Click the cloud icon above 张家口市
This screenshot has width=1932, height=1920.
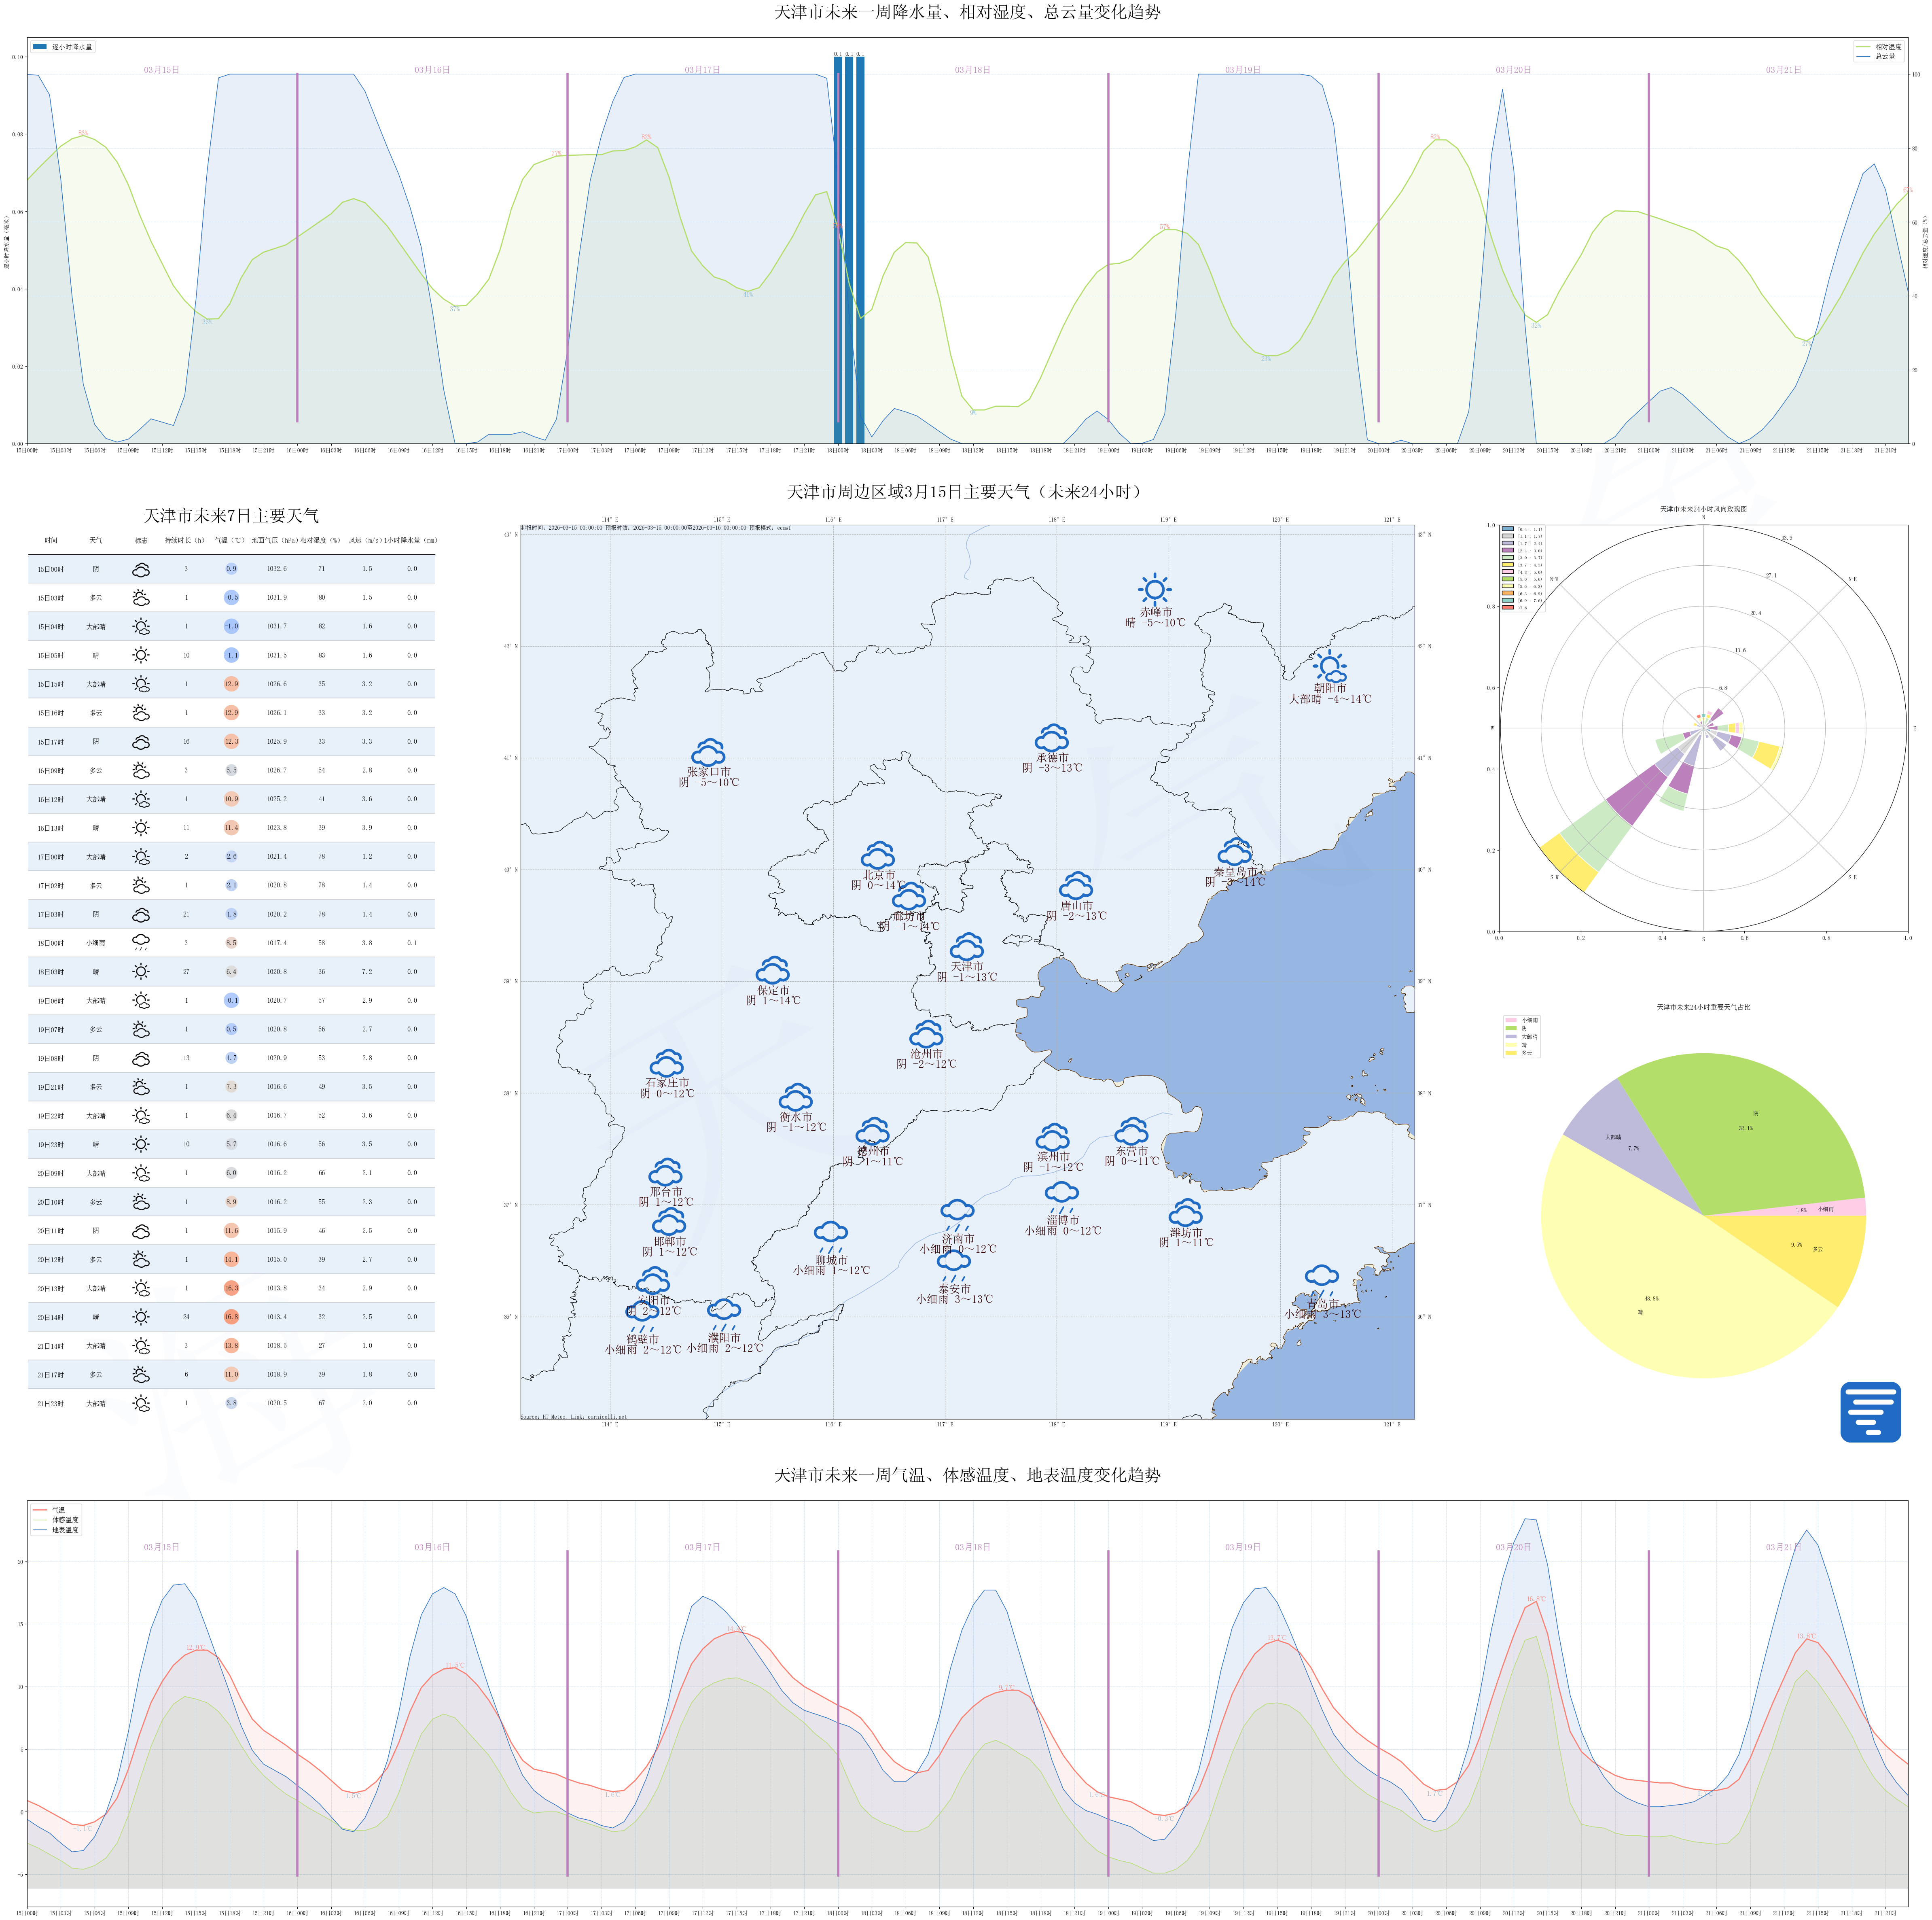coord(708,752)
